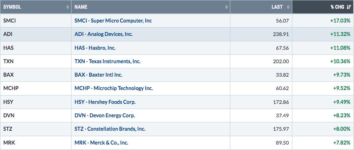Image resolution: width=354 pixels, height=150 pixels.
Task: Open BAX - Baxter Intl Inc. link
Action: tap(99, 75)
